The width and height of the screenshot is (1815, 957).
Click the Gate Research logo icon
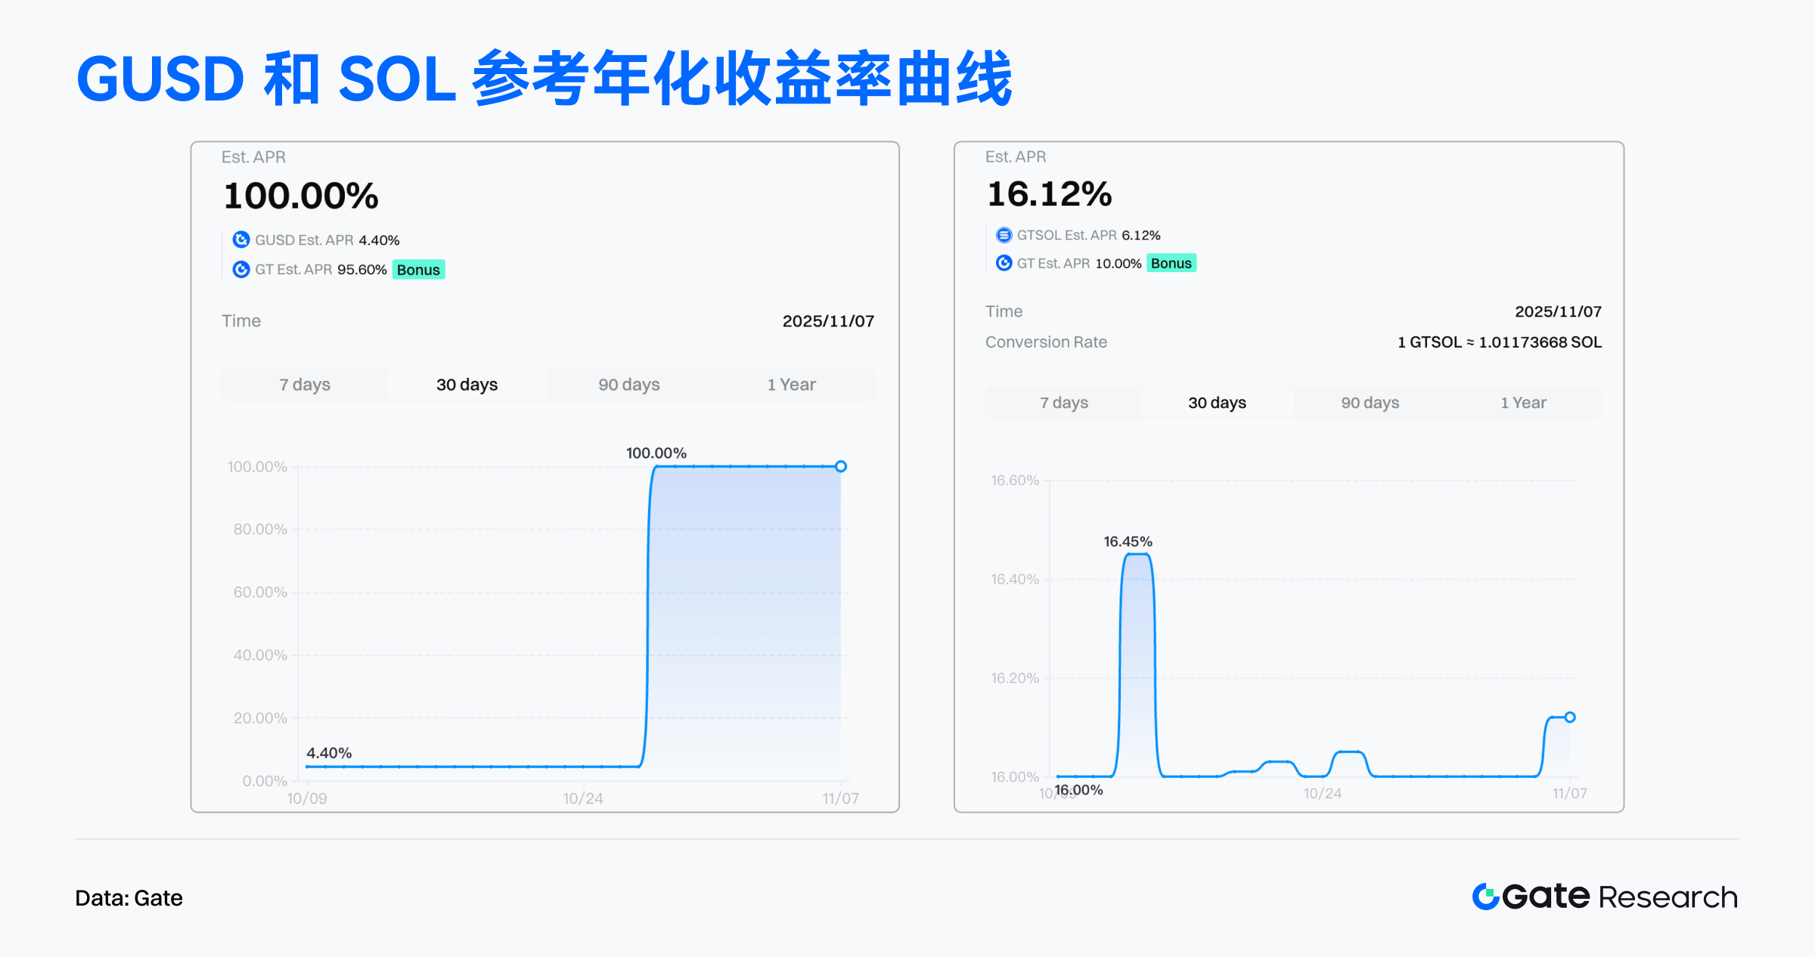(1485, 897)
